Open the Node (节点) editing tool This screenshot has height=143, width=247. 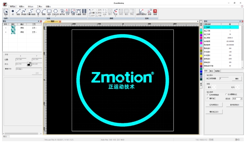[x=115, y=11]
